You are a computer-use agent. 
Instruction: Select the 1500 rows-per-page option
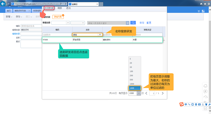[x=134, y=88]
